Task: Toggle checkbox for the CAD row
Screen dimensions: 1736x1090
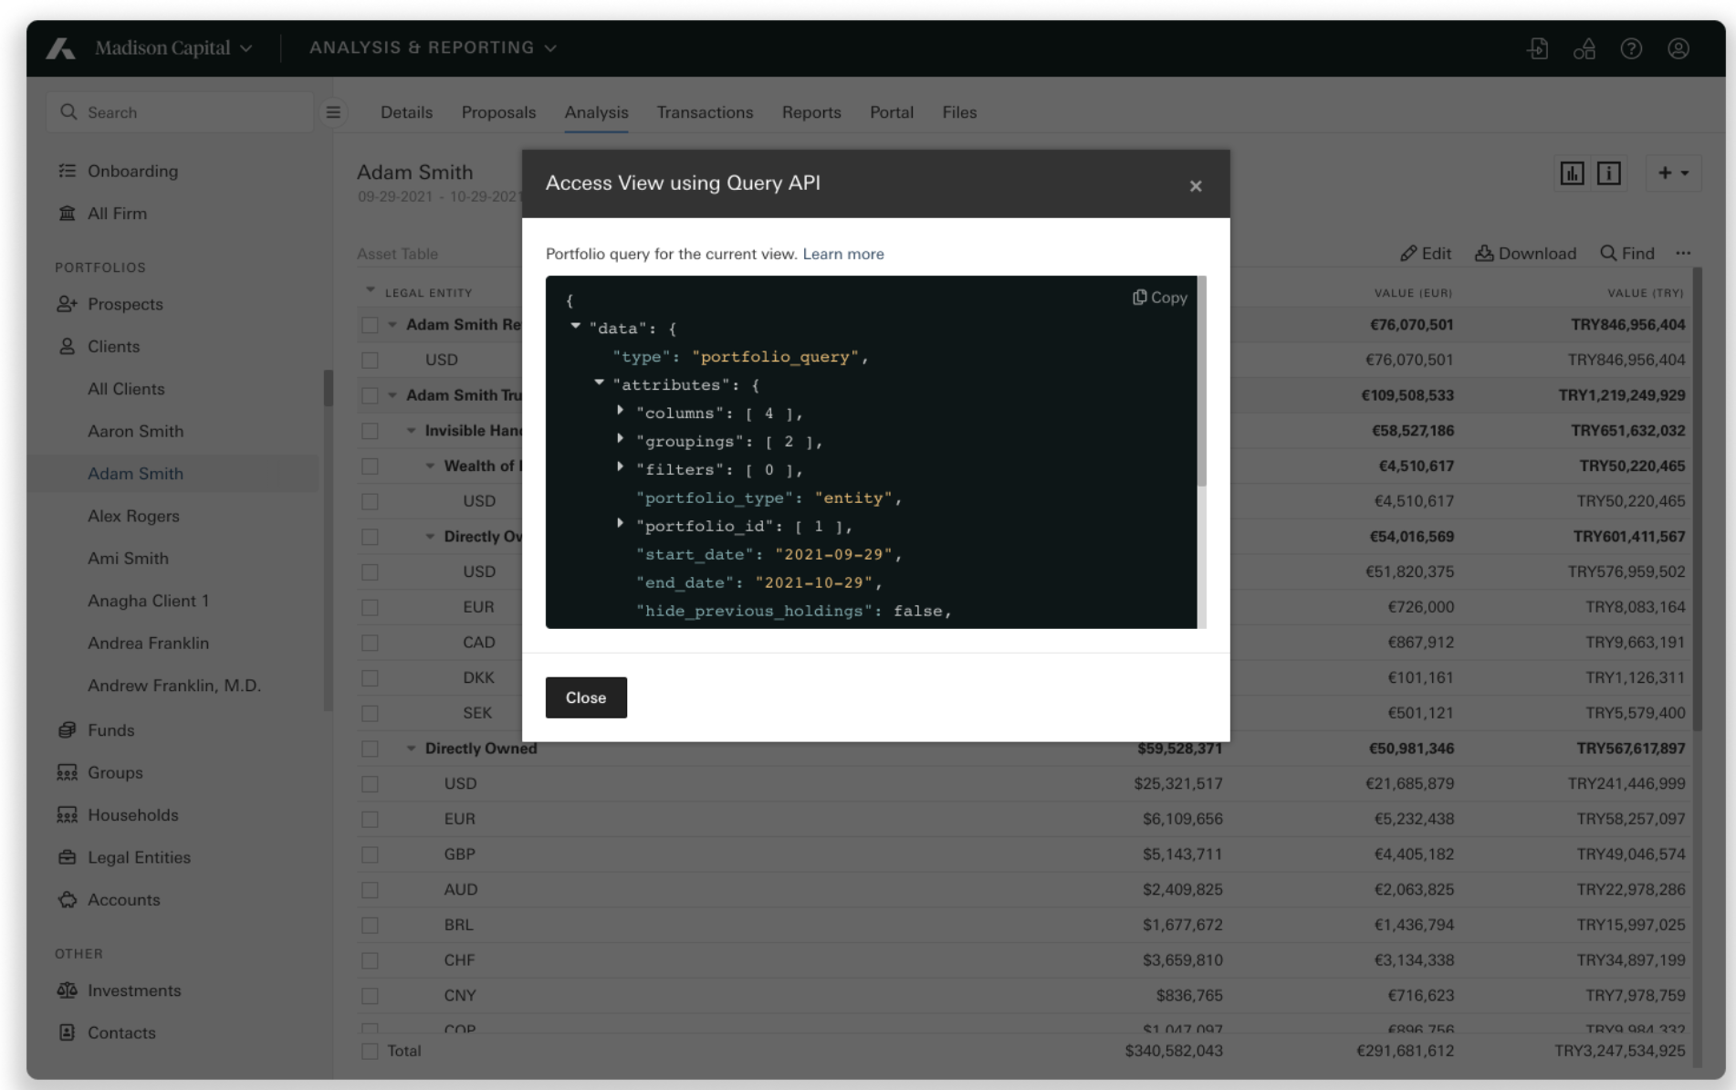Action: tap(370, 643)
